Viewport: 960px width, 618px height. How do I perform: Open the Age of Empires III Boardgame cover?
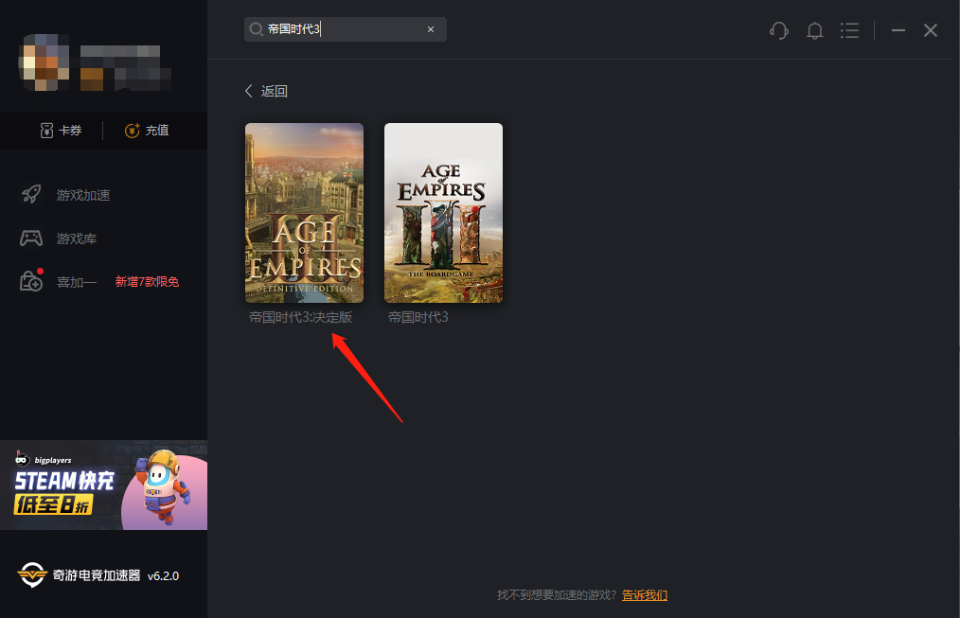point(443,213)
